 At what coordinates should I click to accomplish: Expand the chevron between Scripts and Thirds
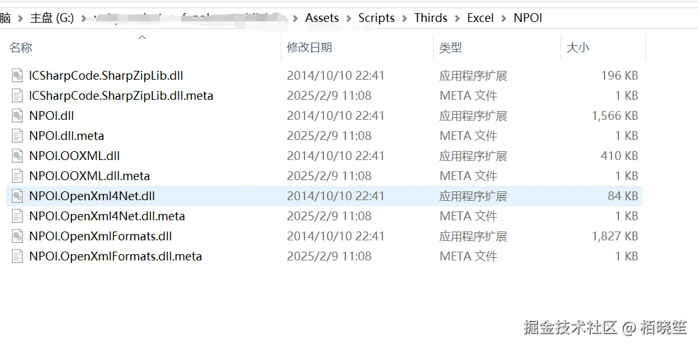pos(405,18)
